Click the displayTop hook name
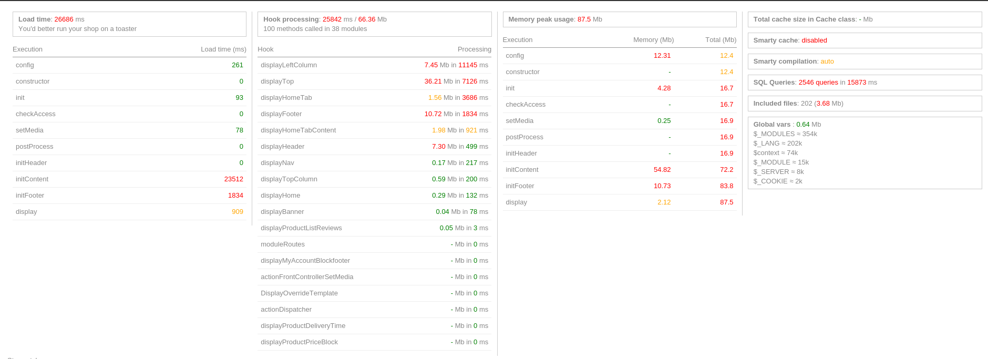This screenshot has width=988, height=359. click(x=277, y=81)
